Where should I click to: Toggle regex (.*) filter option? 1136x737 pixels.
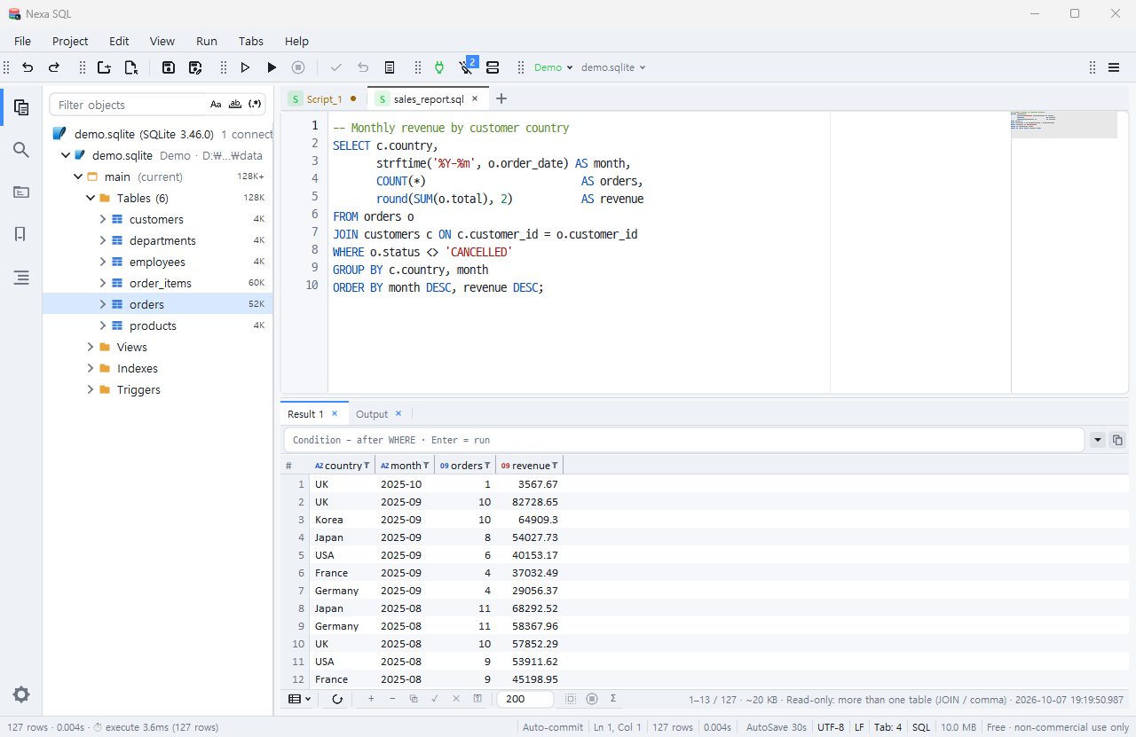tap(256, 105)
